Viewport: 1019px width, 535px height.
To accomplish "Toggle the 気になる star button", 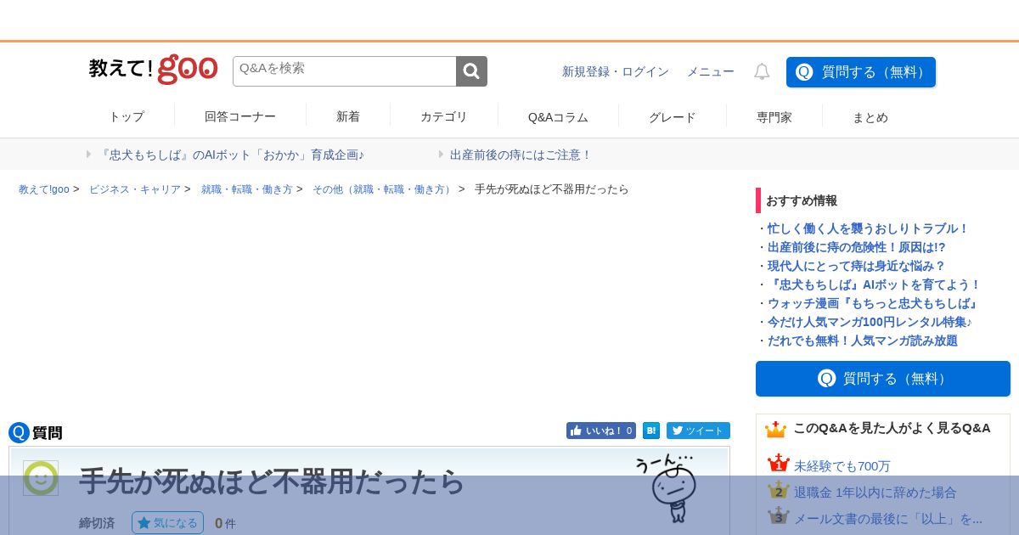I will (x=167, y=523).
